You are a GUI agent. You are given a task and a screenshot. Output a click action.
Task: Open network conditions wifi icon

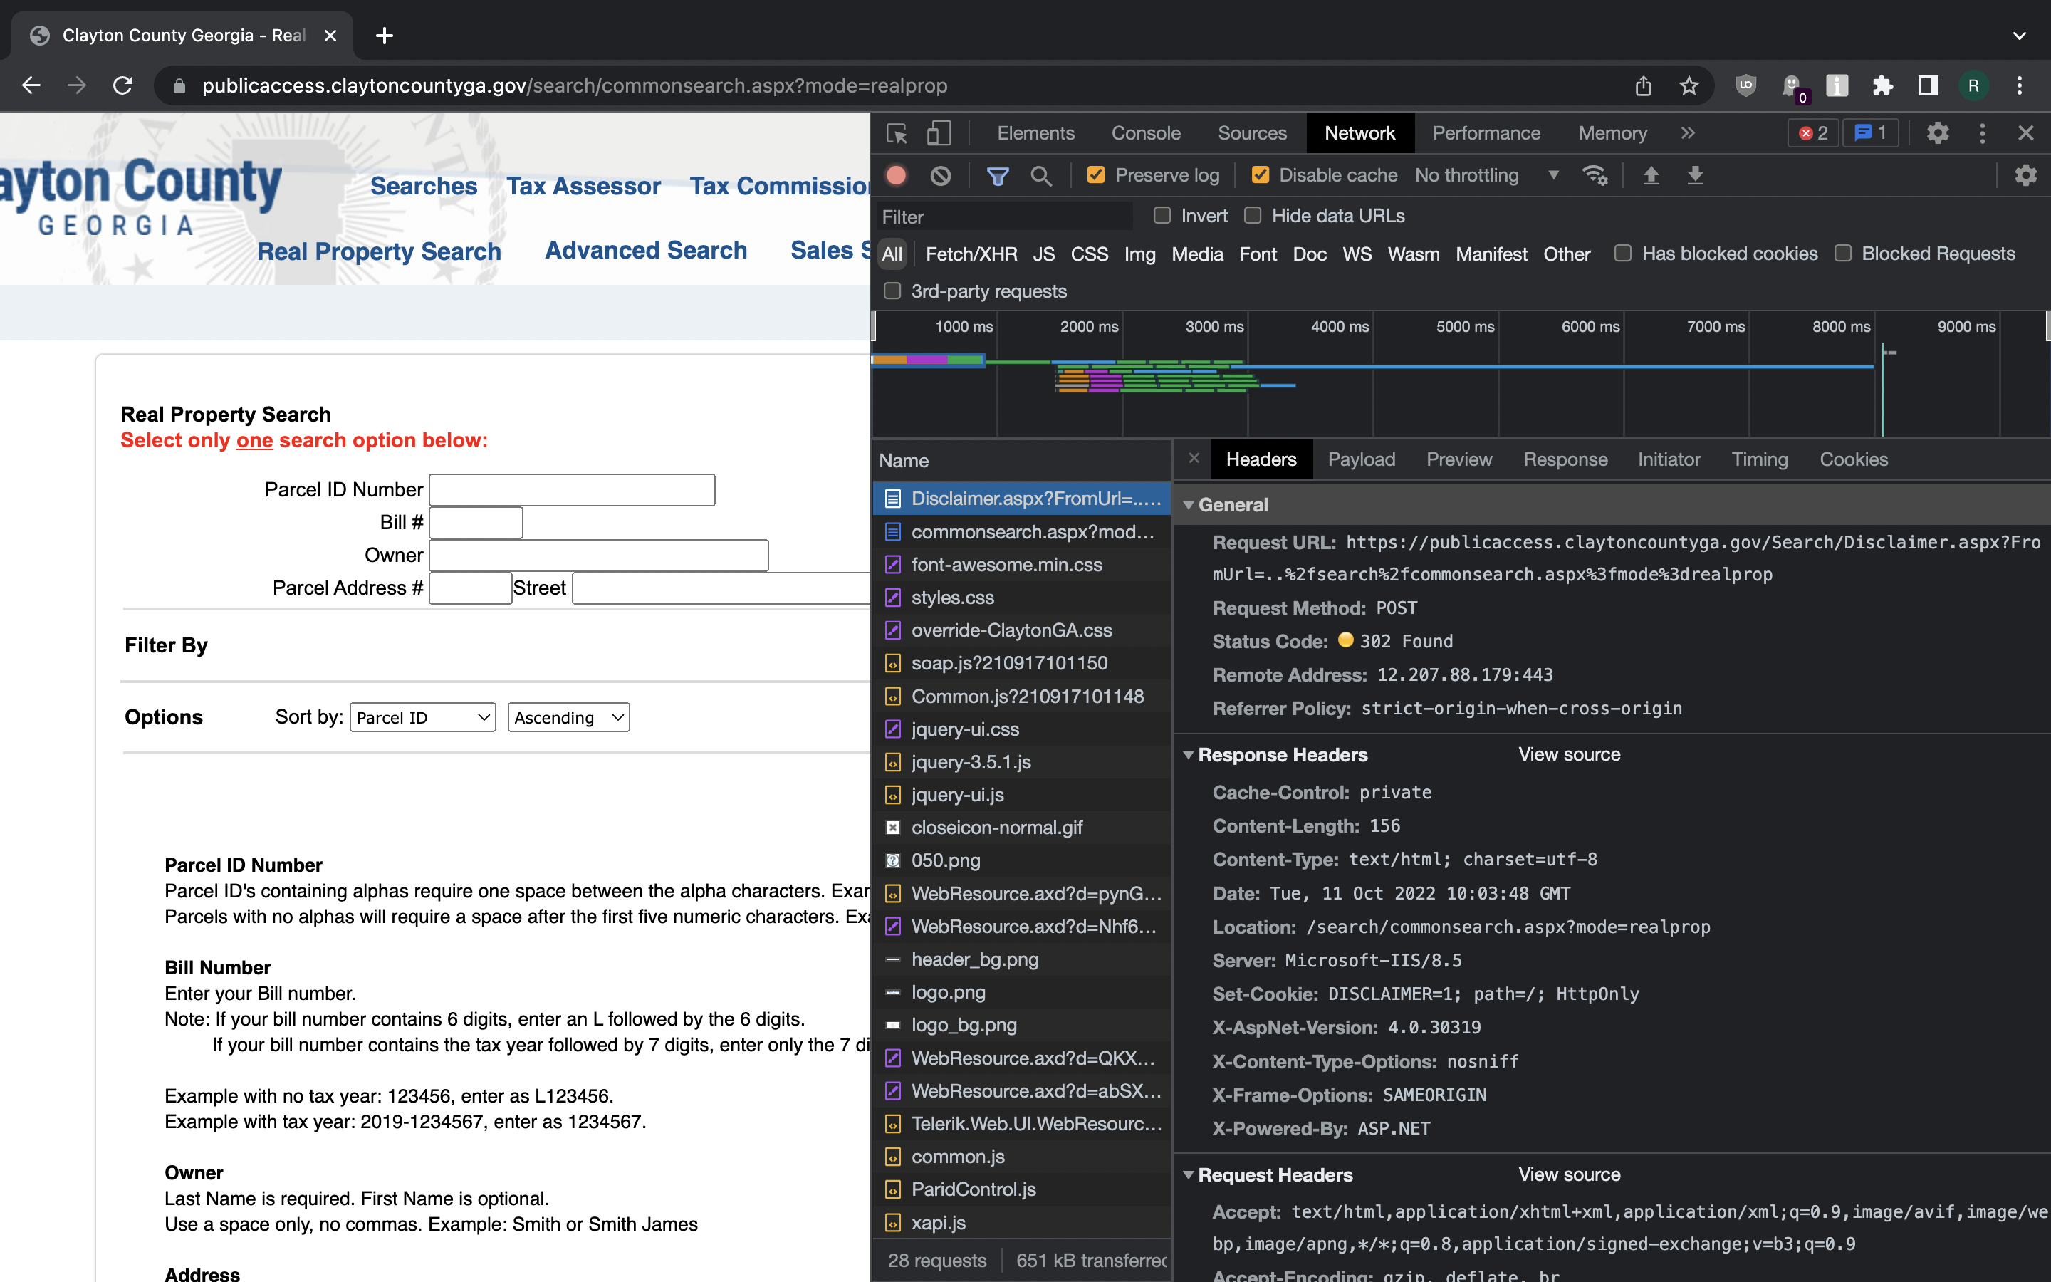(1595, 175)
